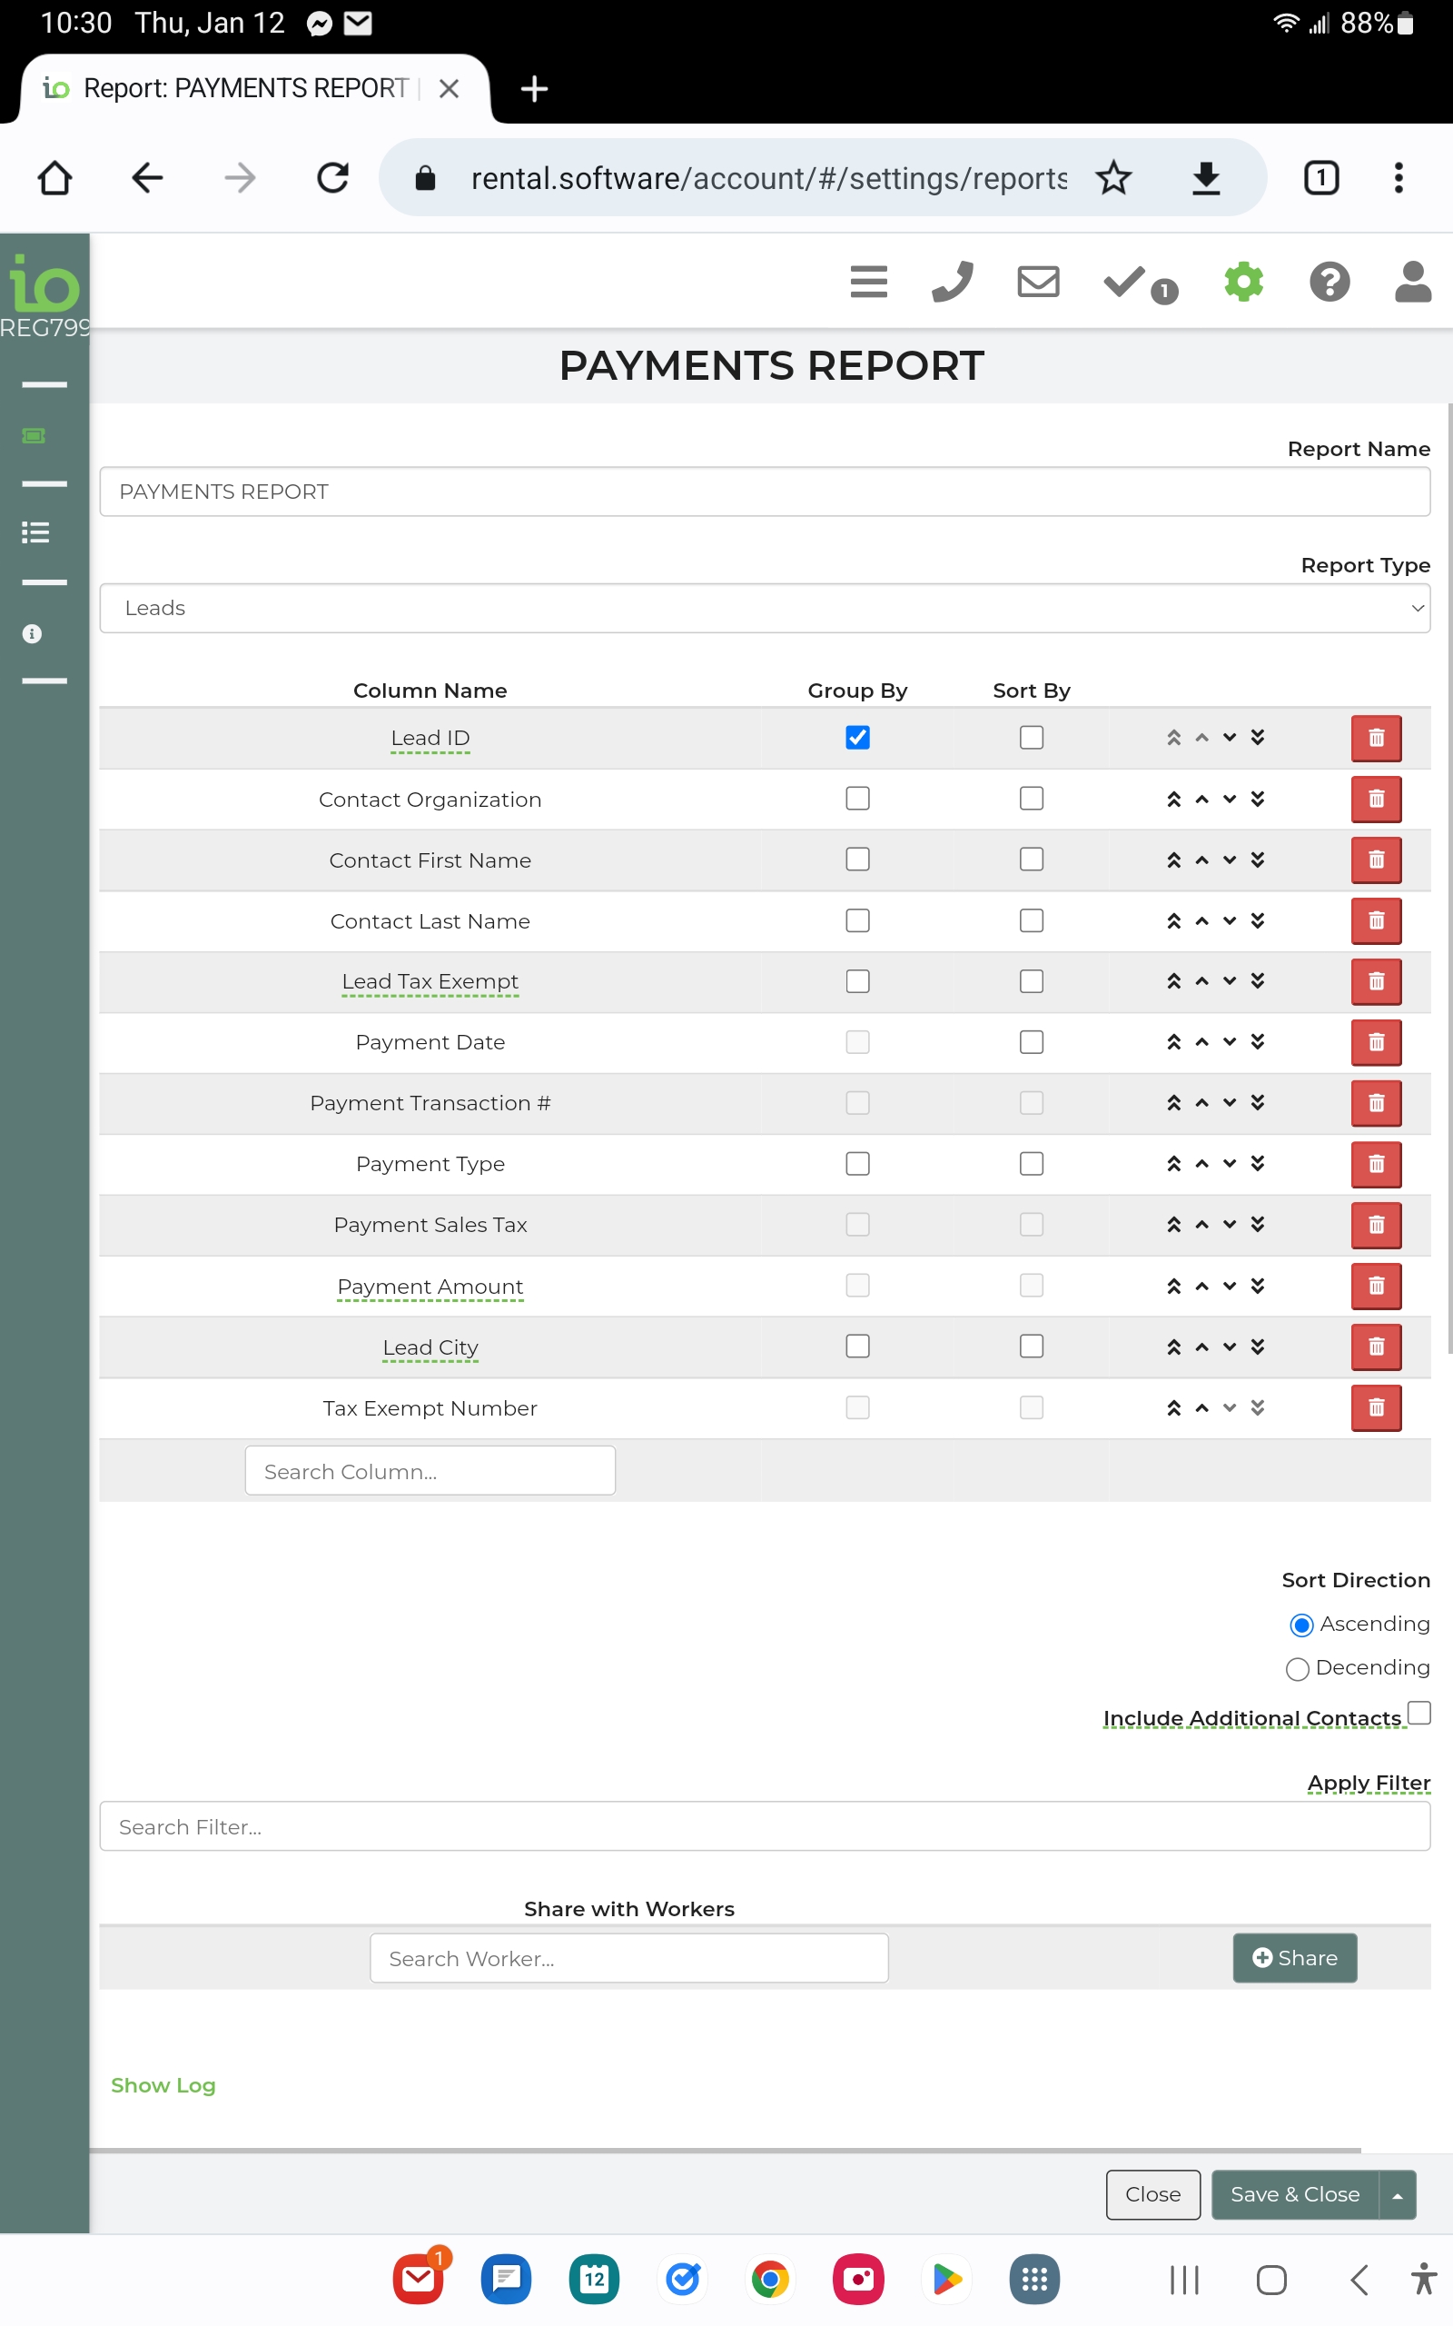
Task: Open the green settings gear
Action: pyautogui.click(x=1243, y=282)
